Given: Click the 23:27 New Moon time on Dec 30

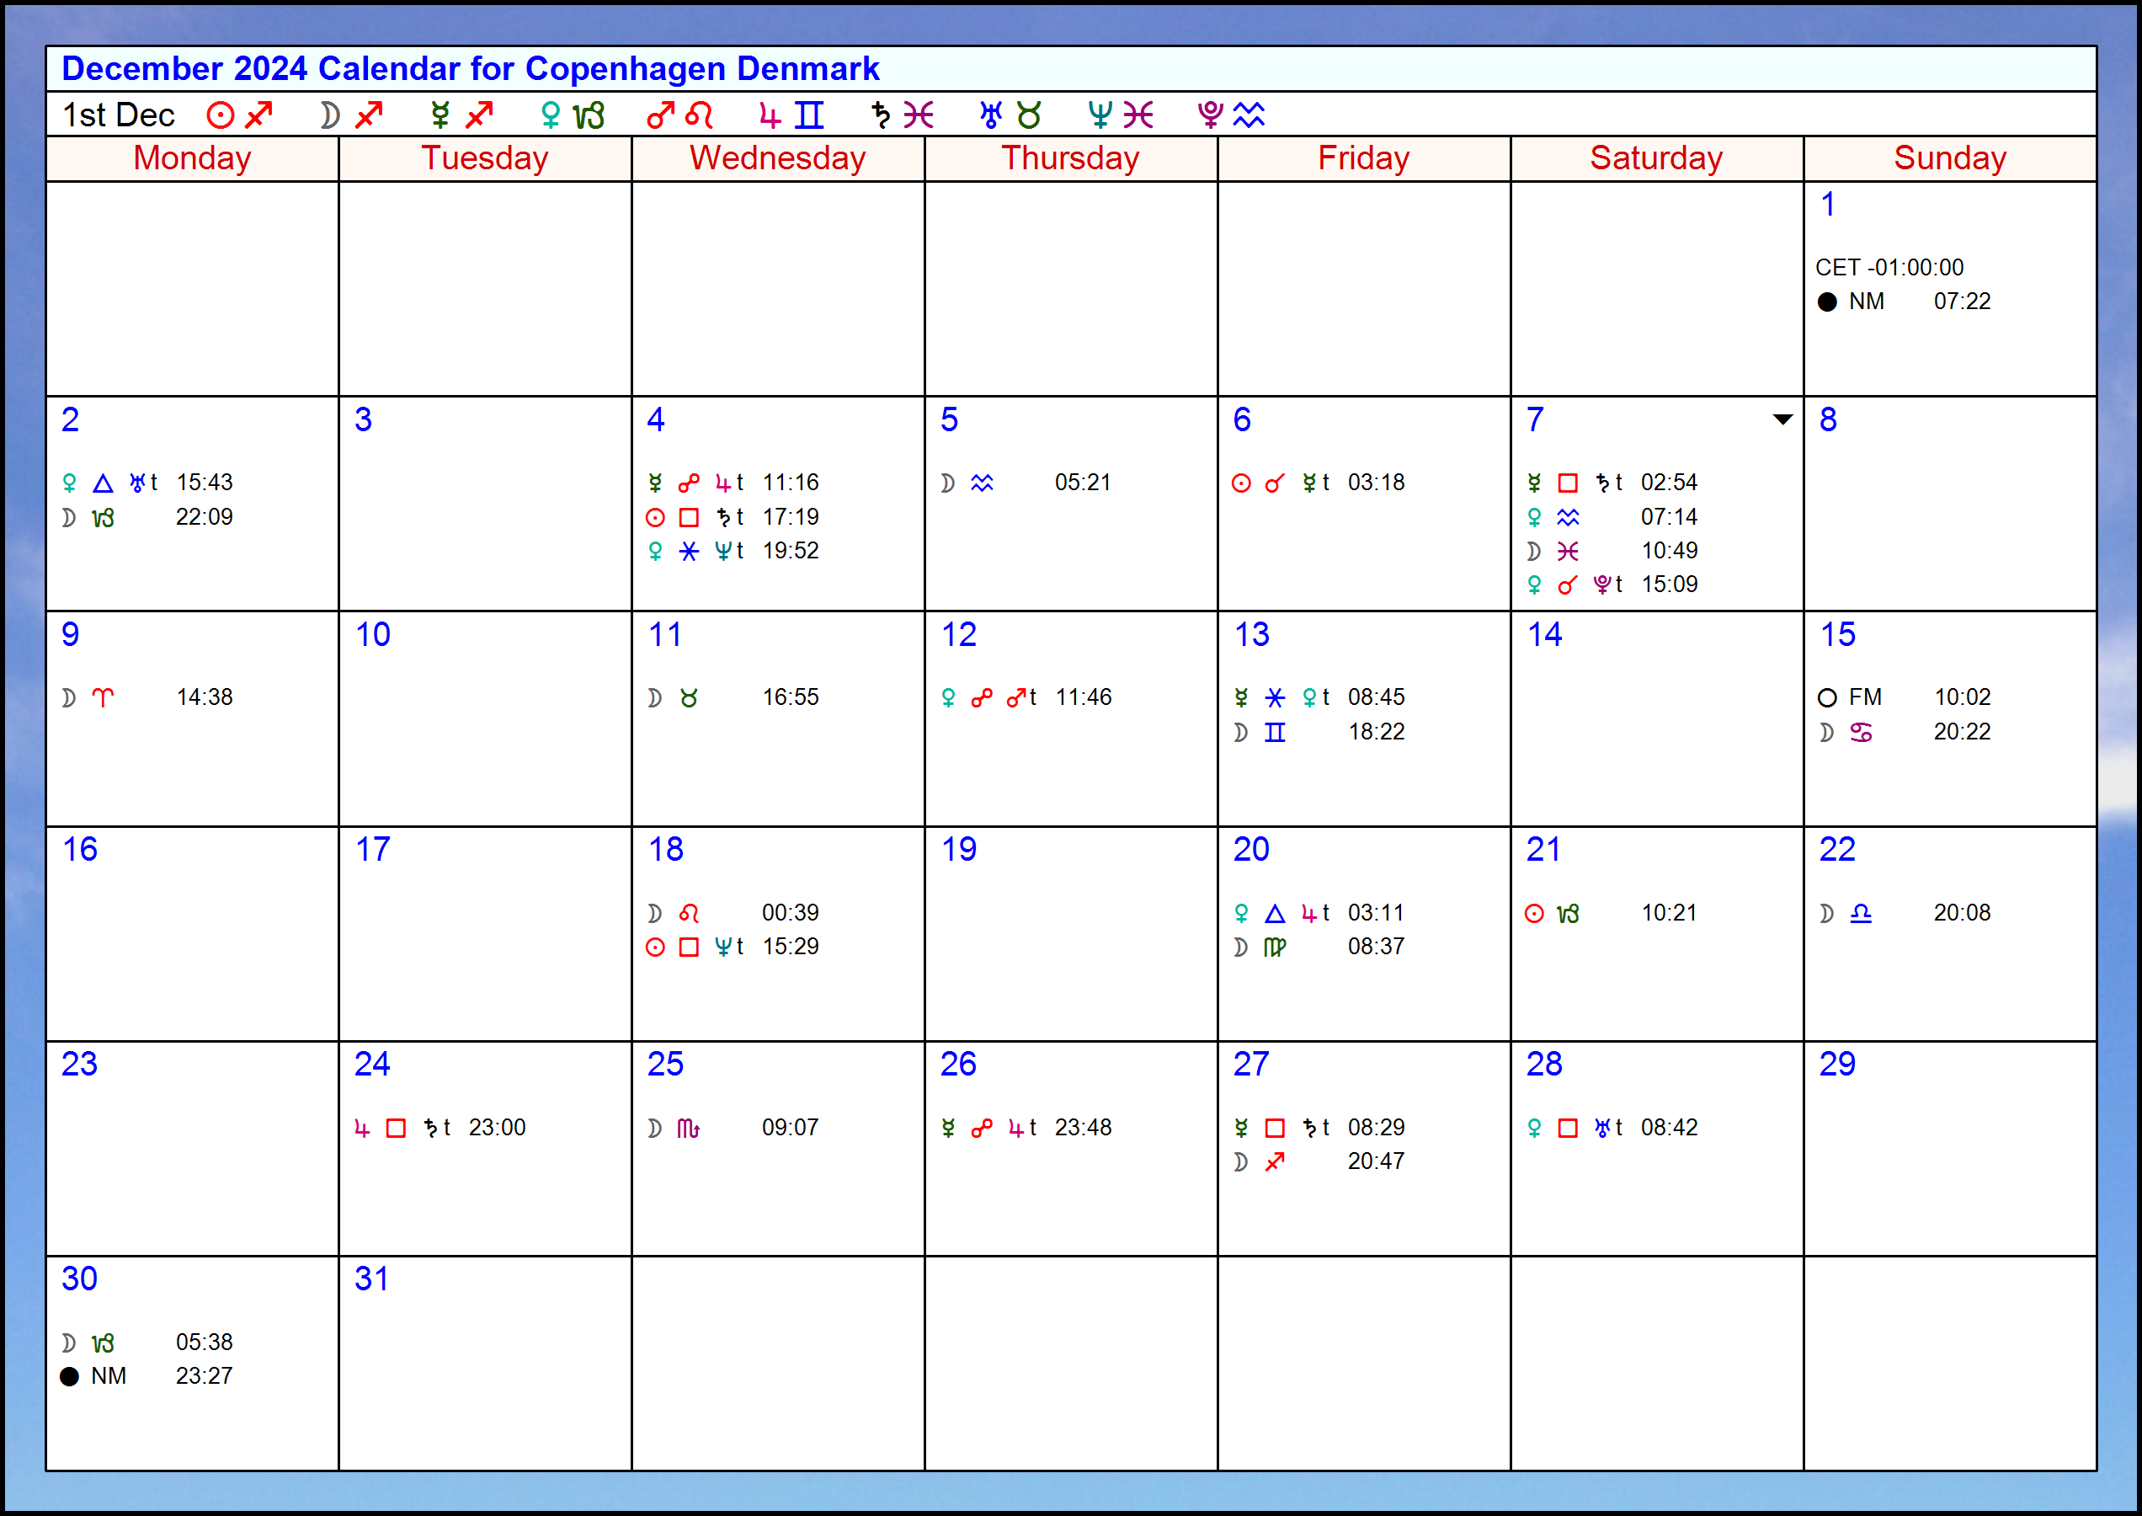Looking at the screenshot, I should click(x=205, y=1377).
